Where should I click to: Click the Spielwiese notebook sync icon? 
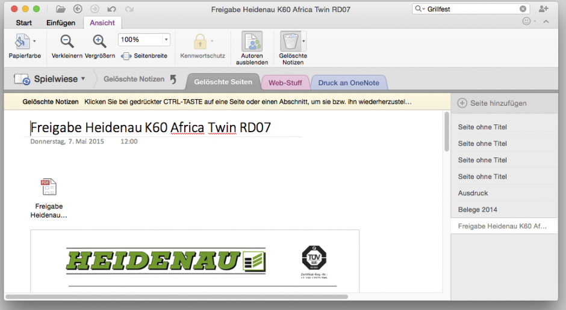click(x=22, y=79)
